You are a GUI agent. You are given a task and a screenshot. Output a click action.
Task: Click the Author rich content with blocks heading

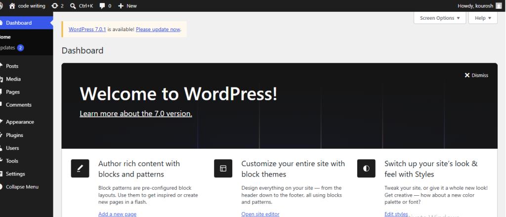[139, 169]
